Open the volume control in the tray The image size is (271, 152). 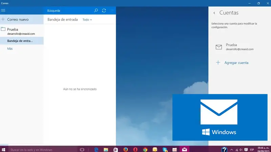click(241, 150)
